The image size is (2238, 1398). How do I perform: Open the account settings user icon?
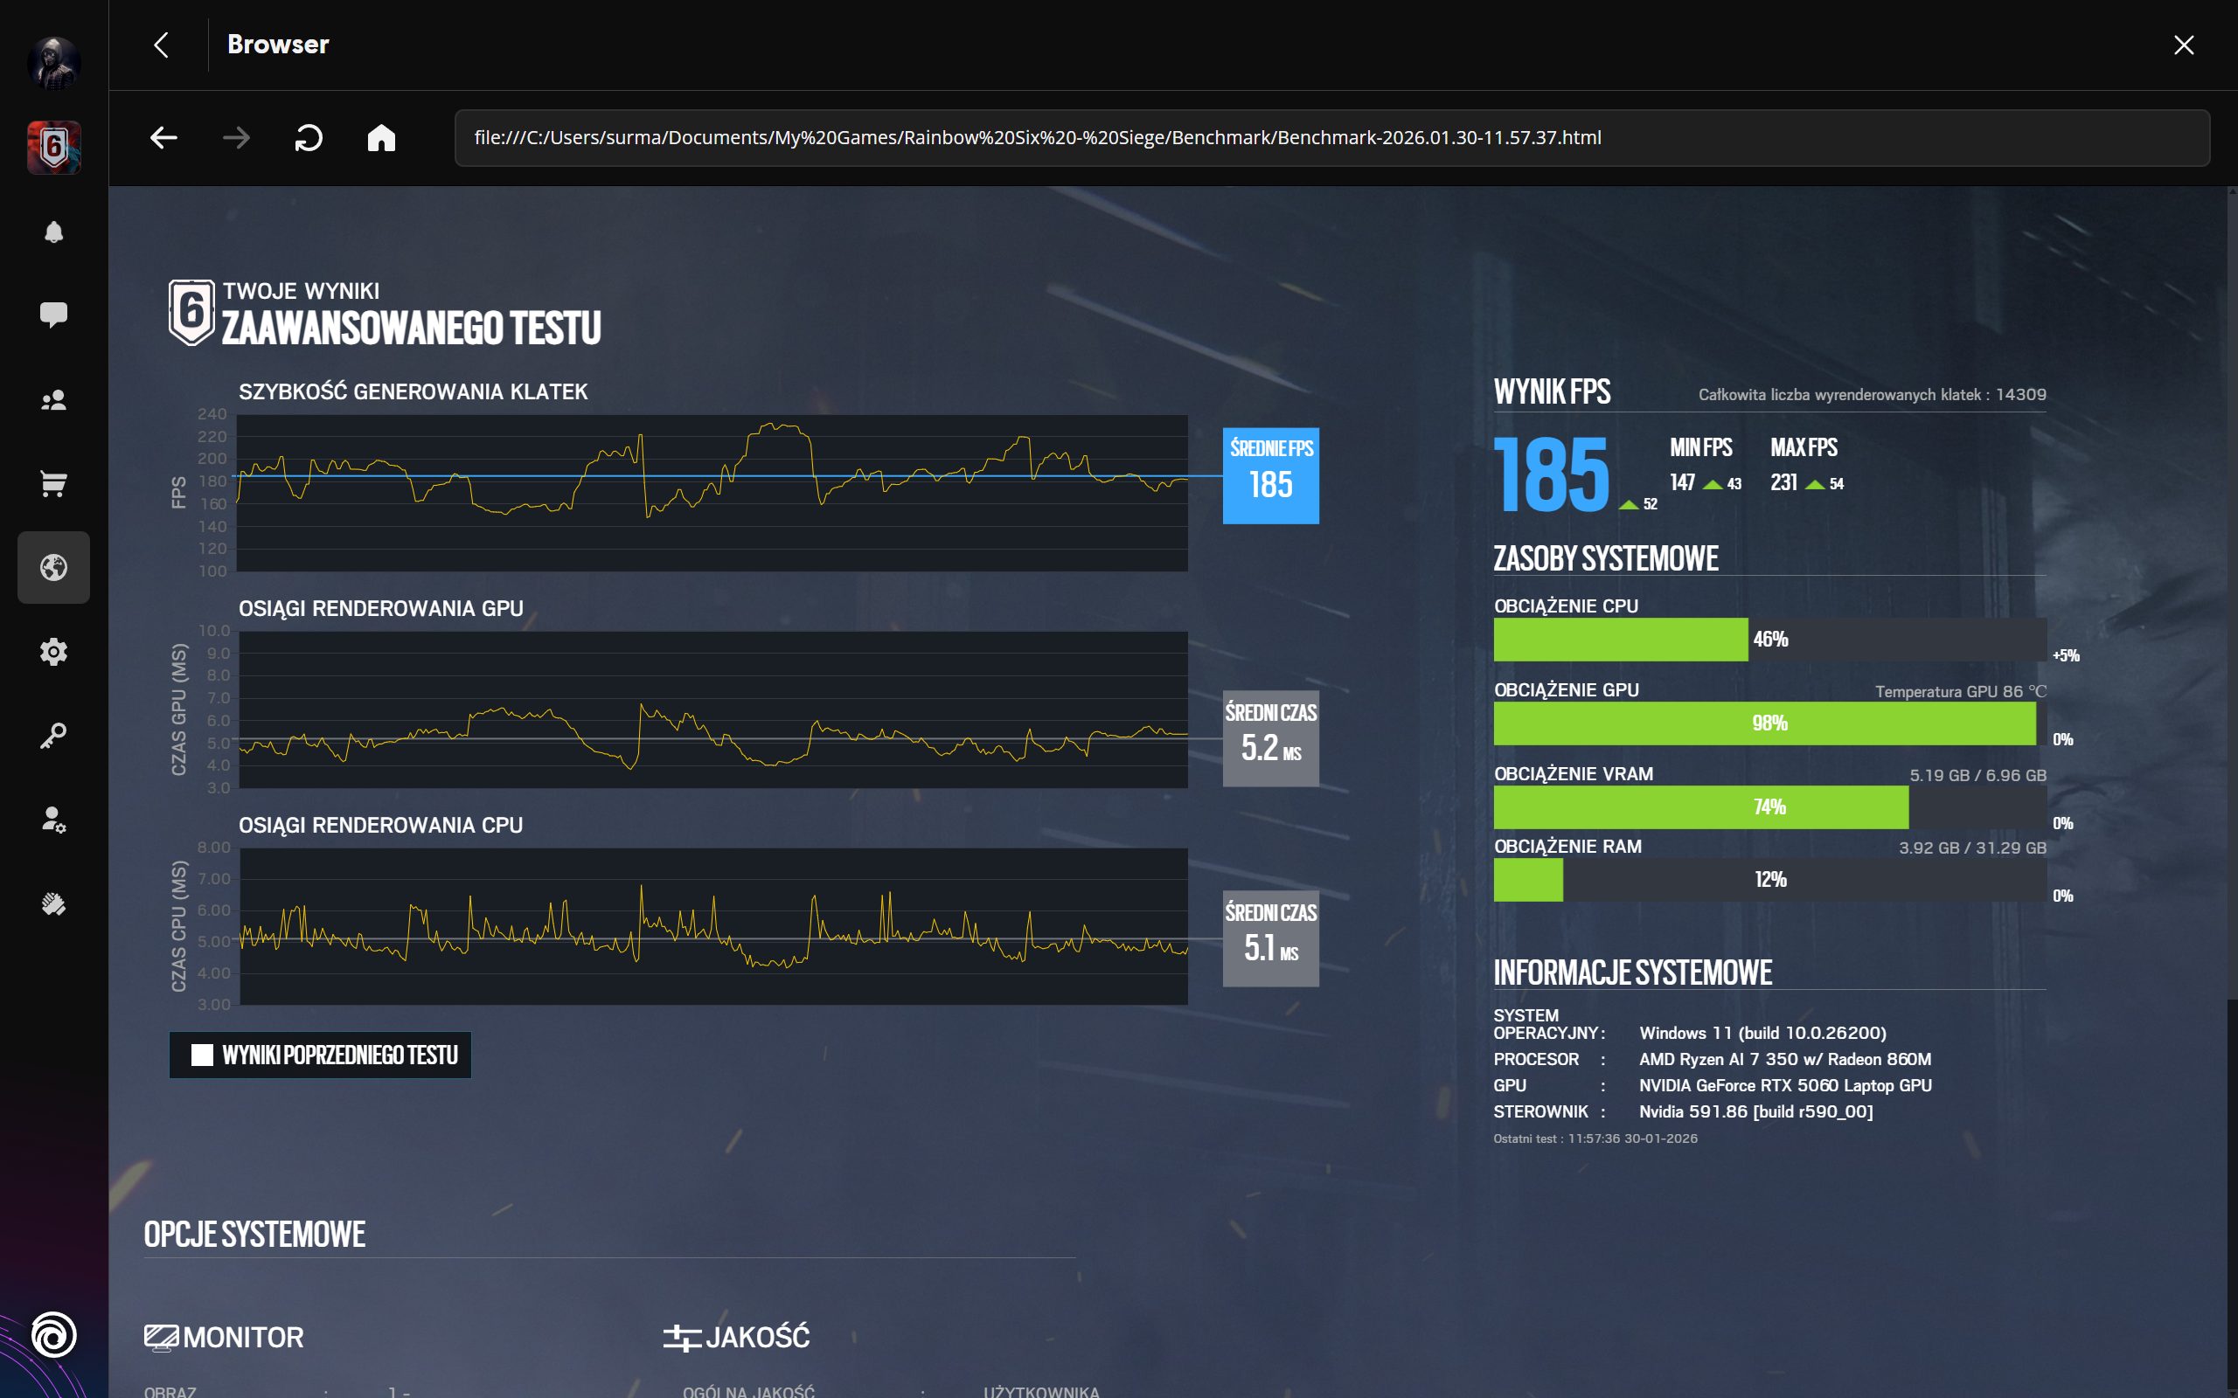tap(53, 820)
